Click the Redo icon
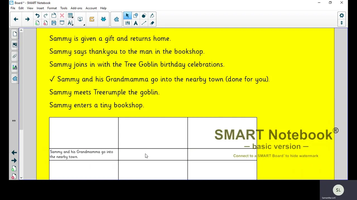Image resolution: width=357 pixels, height=200 pixels. [45, 16]
